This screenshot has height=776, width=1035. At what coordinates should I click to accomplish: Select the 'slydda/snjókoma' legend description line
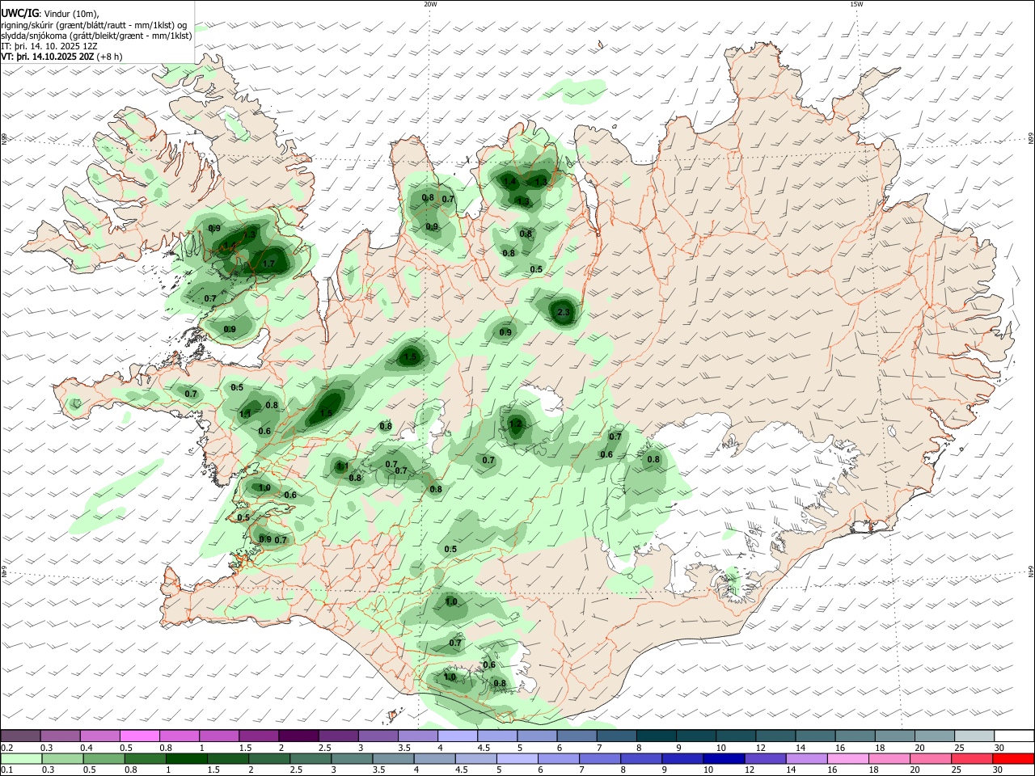96,35
